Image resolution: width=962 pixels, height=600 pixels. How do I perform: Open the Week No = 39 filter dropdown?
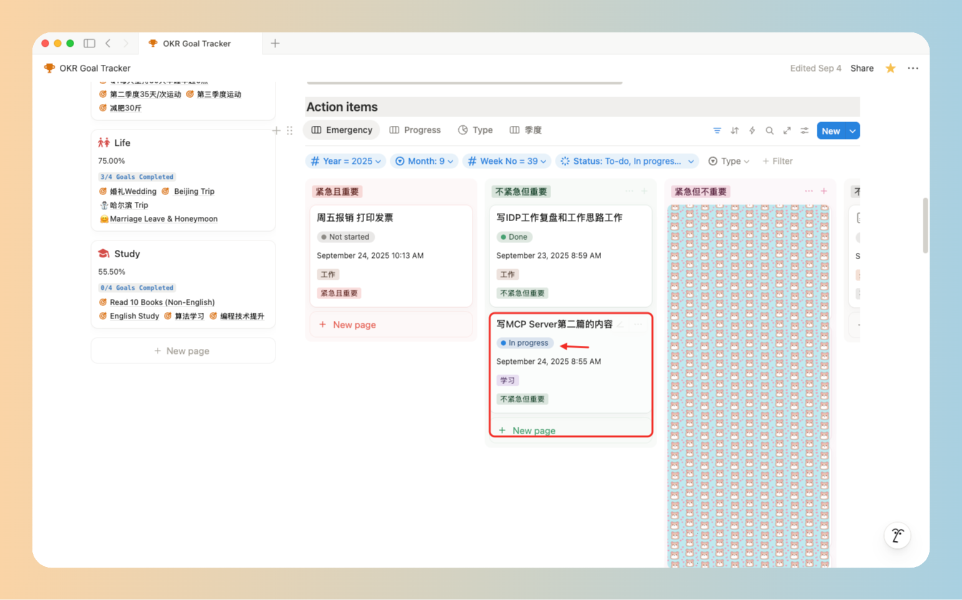pyautogui.click(x=507, y=161)
